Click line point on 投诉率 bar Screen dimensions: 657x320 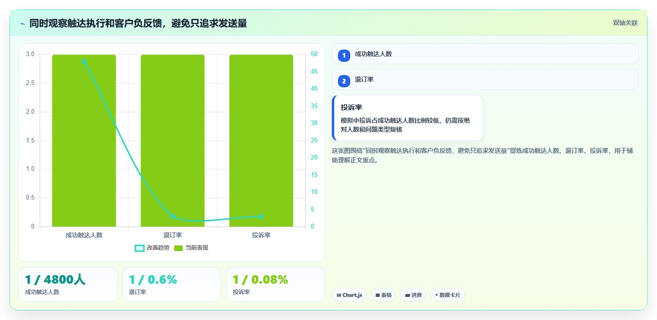click(261, 216)
